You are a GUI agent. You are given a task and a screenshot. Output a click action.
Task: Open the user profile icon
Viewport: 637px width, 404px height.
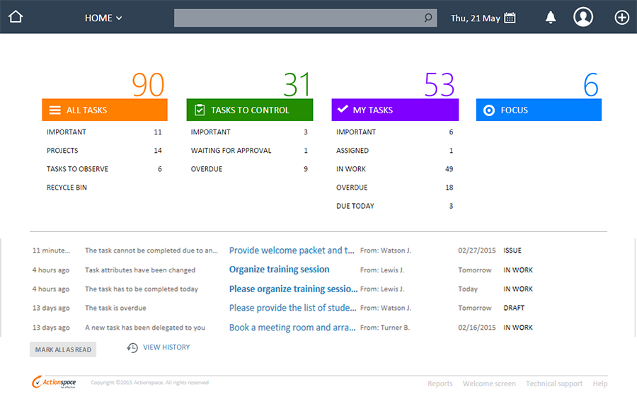[x=583, y=18]
